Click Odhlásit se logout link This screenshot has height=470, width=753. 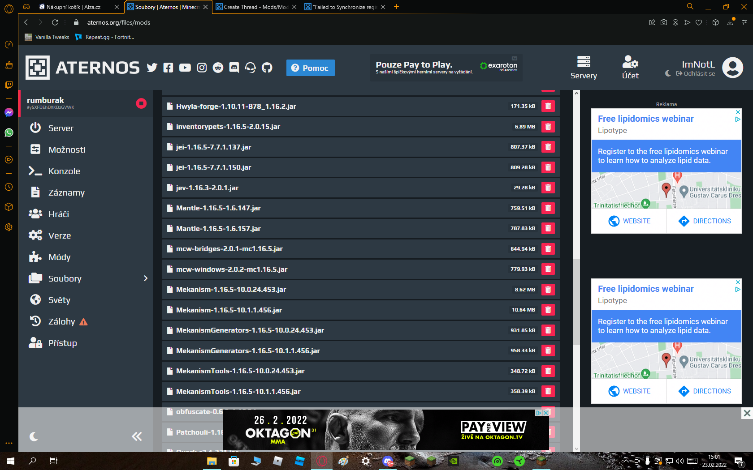[x=696, y=73]
